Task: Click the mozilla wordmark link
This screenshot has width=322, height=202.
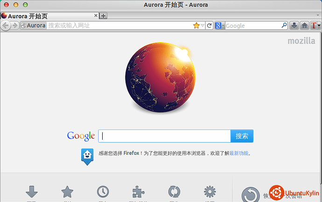Action: point(301,41)
